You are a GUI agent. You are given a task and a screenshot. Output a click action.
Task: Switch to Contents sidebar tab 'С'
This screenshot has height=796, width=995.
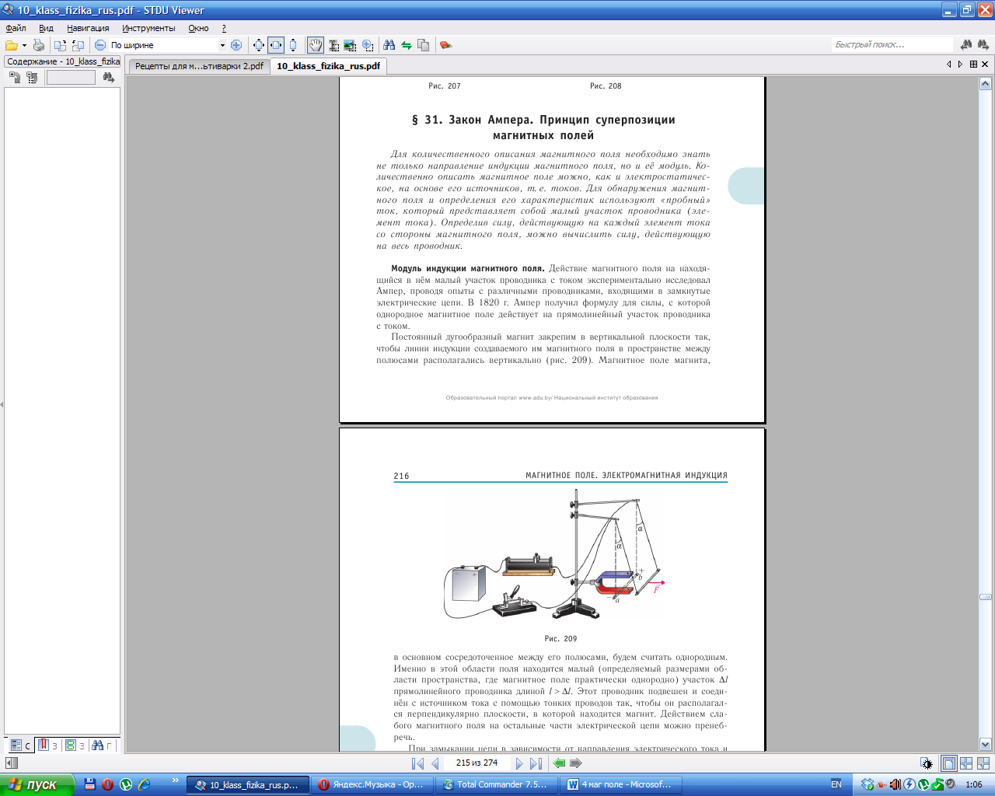(x=20, y=745)
